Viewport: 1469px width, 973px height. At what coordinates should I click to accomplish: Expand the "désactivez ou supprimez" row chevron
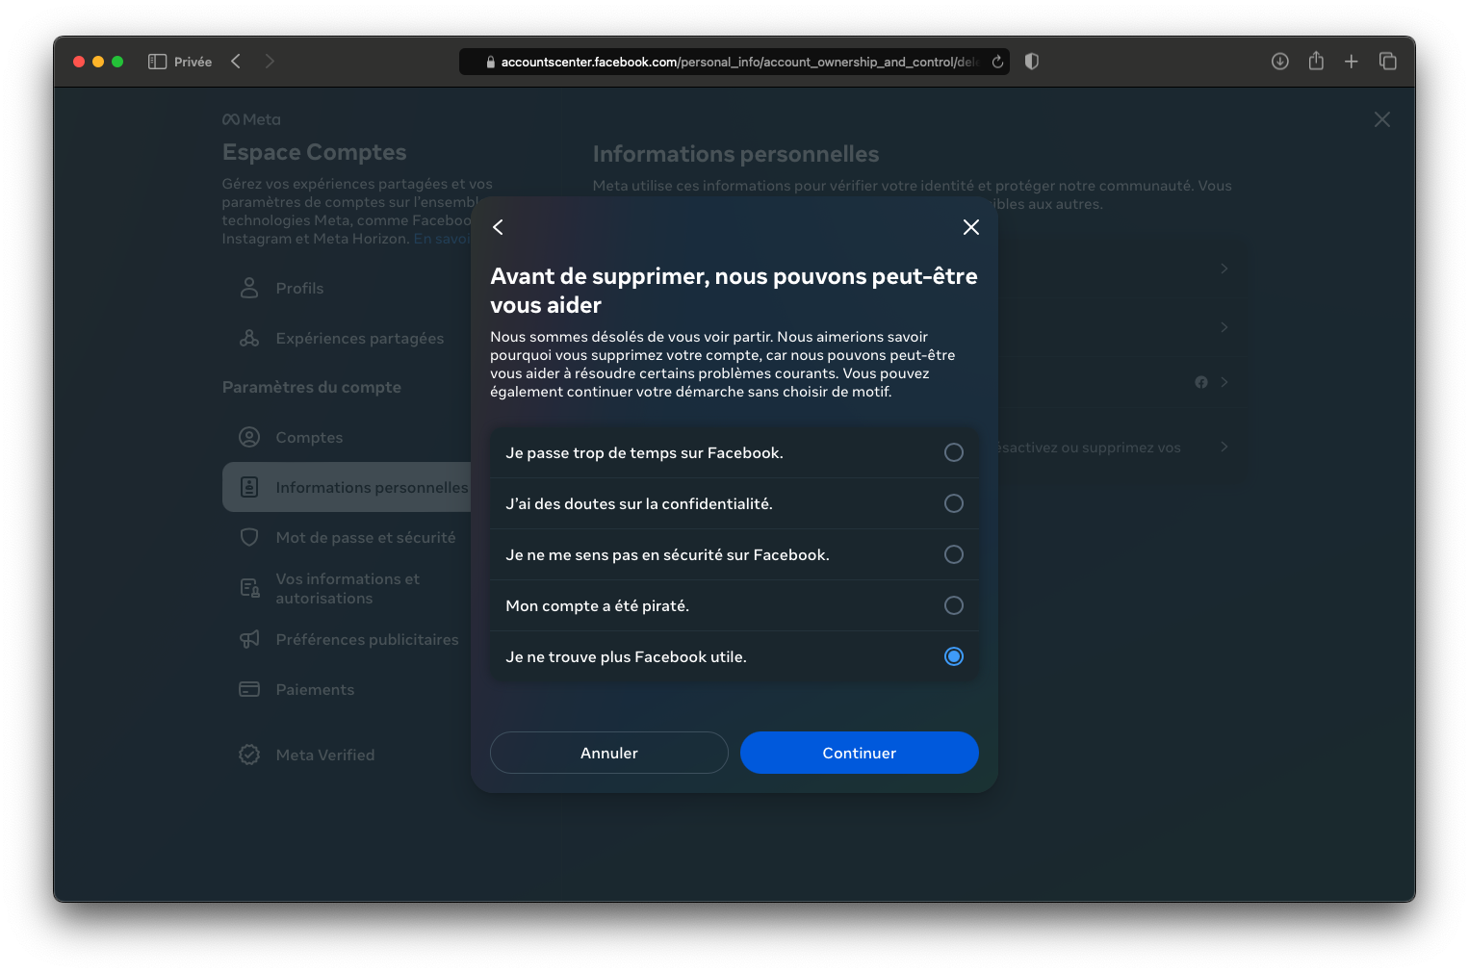(x=1224, y=447)
